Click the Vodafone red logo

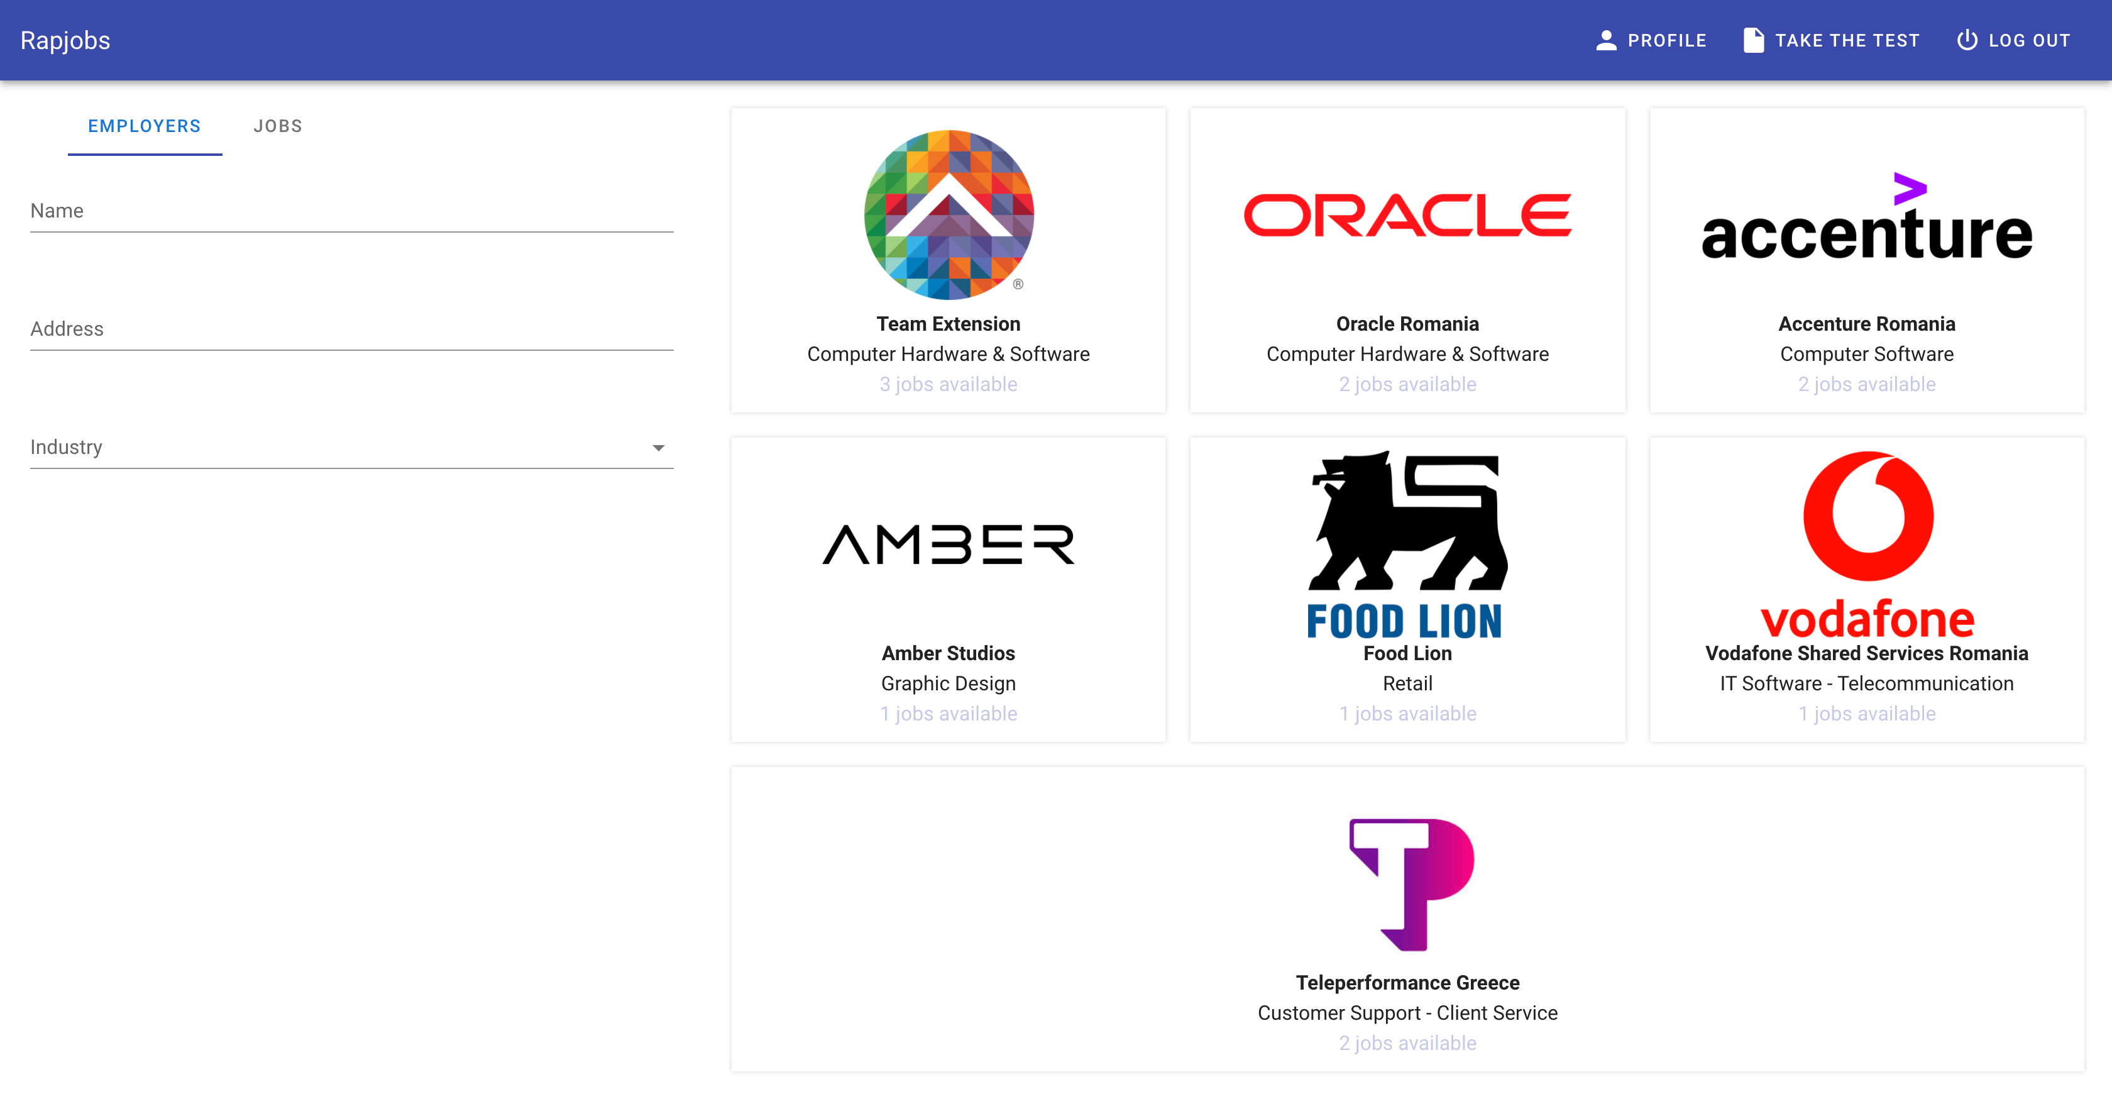(x=1866, y=544)
